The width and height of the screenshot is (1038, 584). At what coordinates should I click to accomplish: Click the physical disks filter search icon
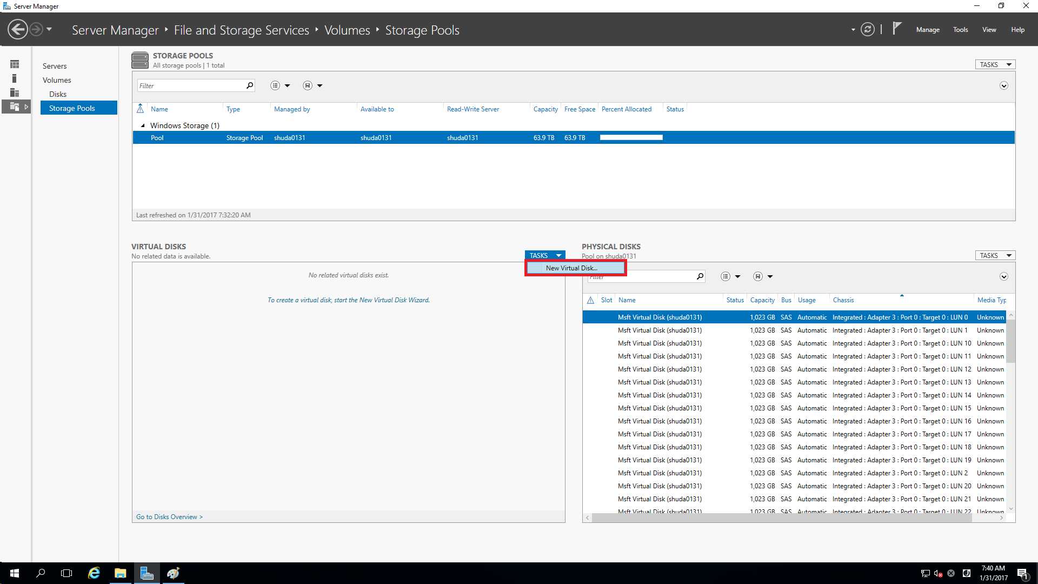point(700,276)
